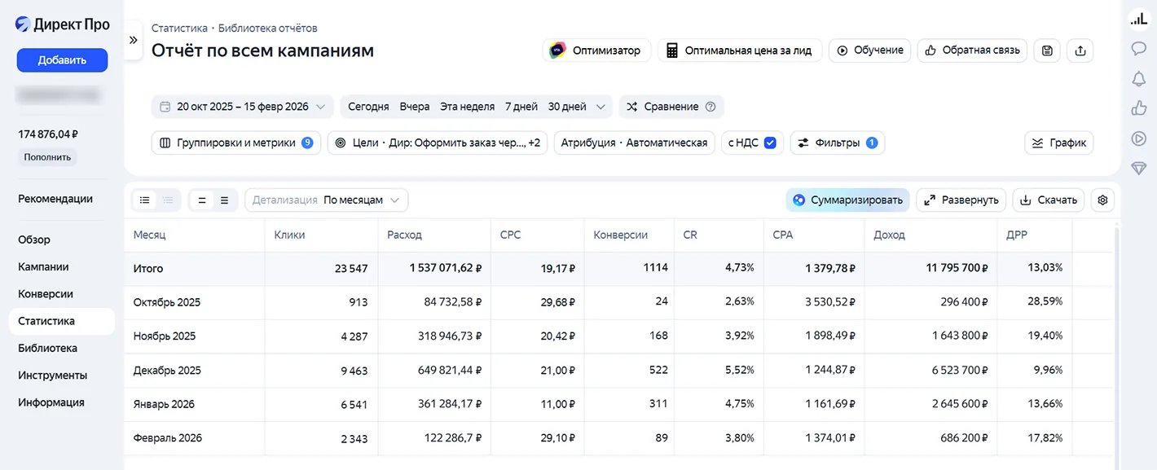
Task: Click the share/export arrow icon
Action: (x=1080, y=51)
